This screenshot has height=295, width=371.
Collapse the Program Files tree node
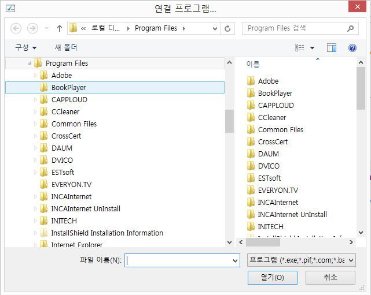pyautogui.click(x=30, y=63)
